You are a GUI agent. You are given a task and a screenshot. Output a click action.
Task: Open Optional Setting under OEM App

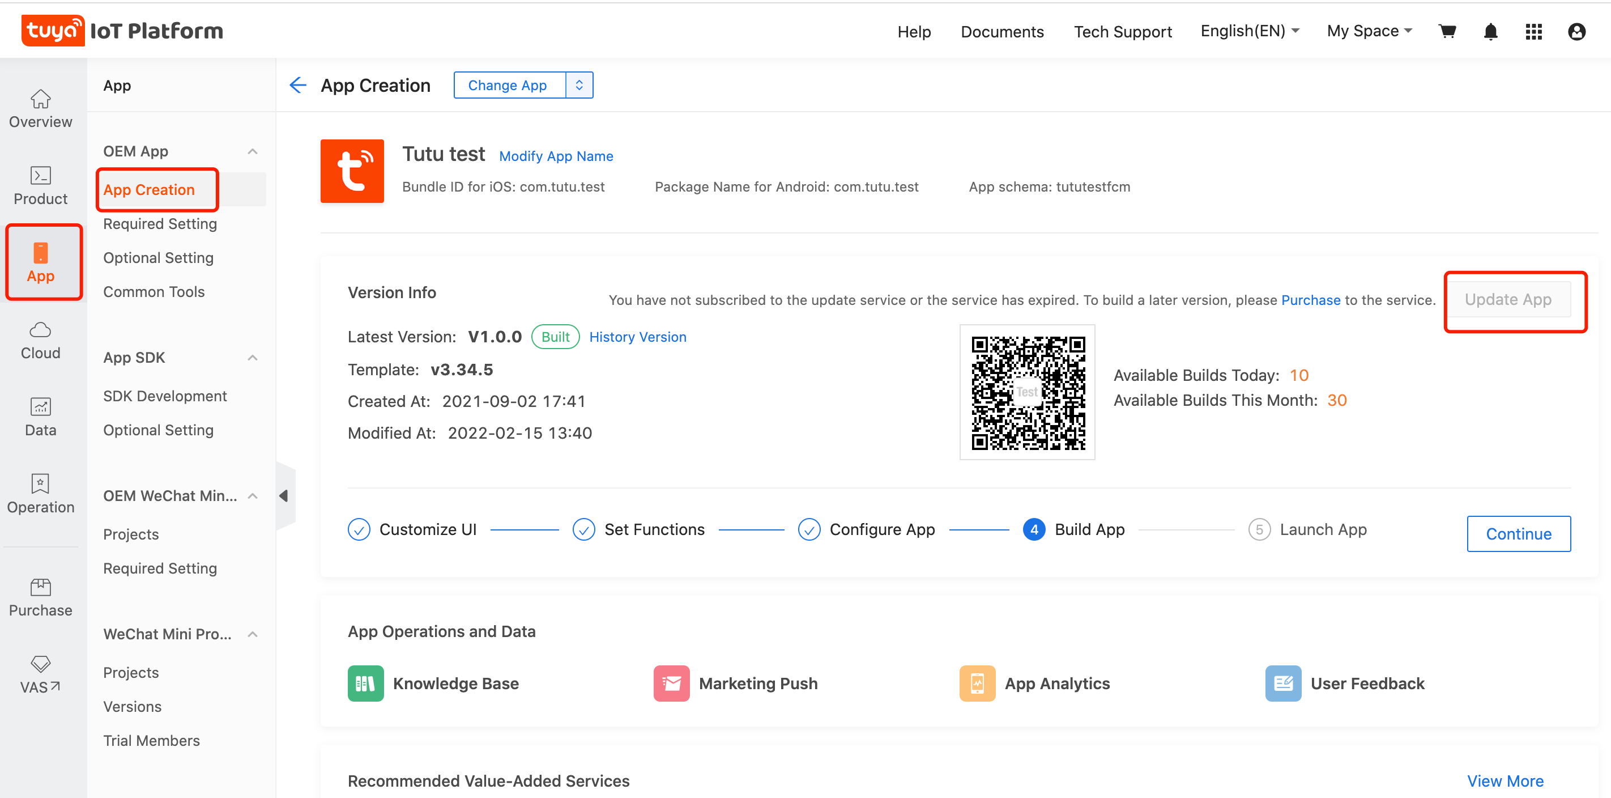pyautogui.click(x=158, y=258)
